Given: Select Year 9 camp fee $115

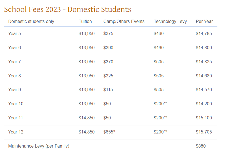Looking at the screenshot, I should point(108,90).
